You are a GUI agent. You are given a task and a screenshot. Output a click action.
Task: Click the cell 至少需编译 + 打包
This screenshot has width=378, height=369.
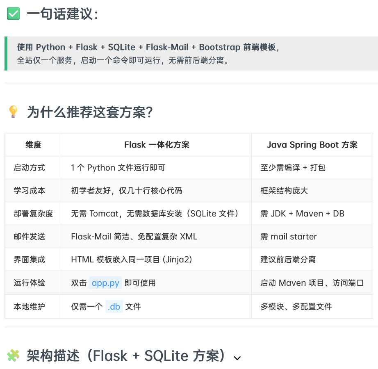pos(293,168)
